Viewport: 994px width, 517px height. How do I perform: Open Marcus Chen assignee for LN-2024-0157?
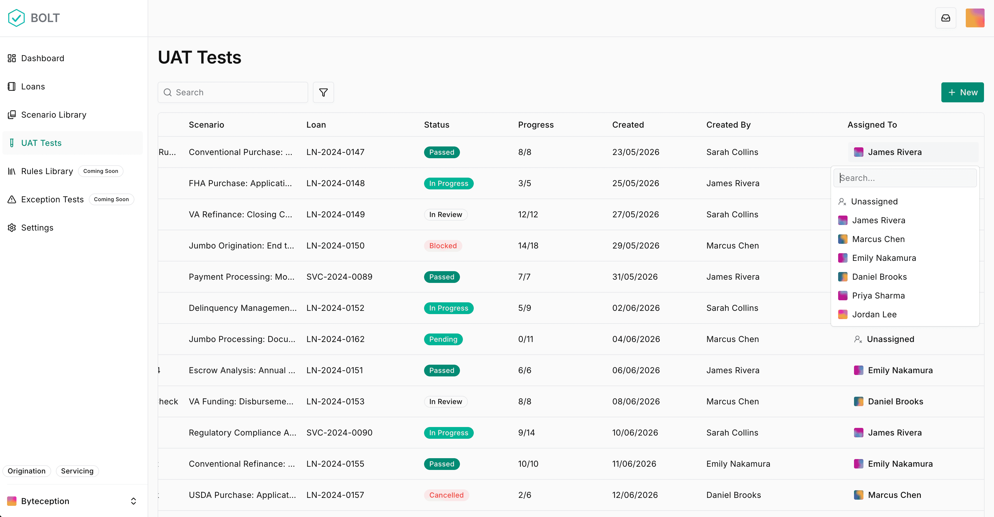[913, 495]
